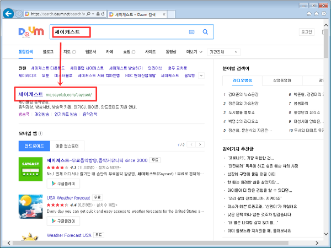Select the 카페 tab
Screen dimensions: 331x248
pos(110,52)
